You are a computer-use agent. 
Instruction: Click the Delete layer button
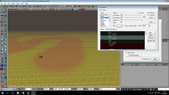[x=151, y=35]
